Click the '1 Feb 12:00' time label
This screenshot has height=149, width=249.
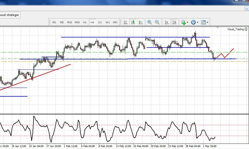click(71, 146)
